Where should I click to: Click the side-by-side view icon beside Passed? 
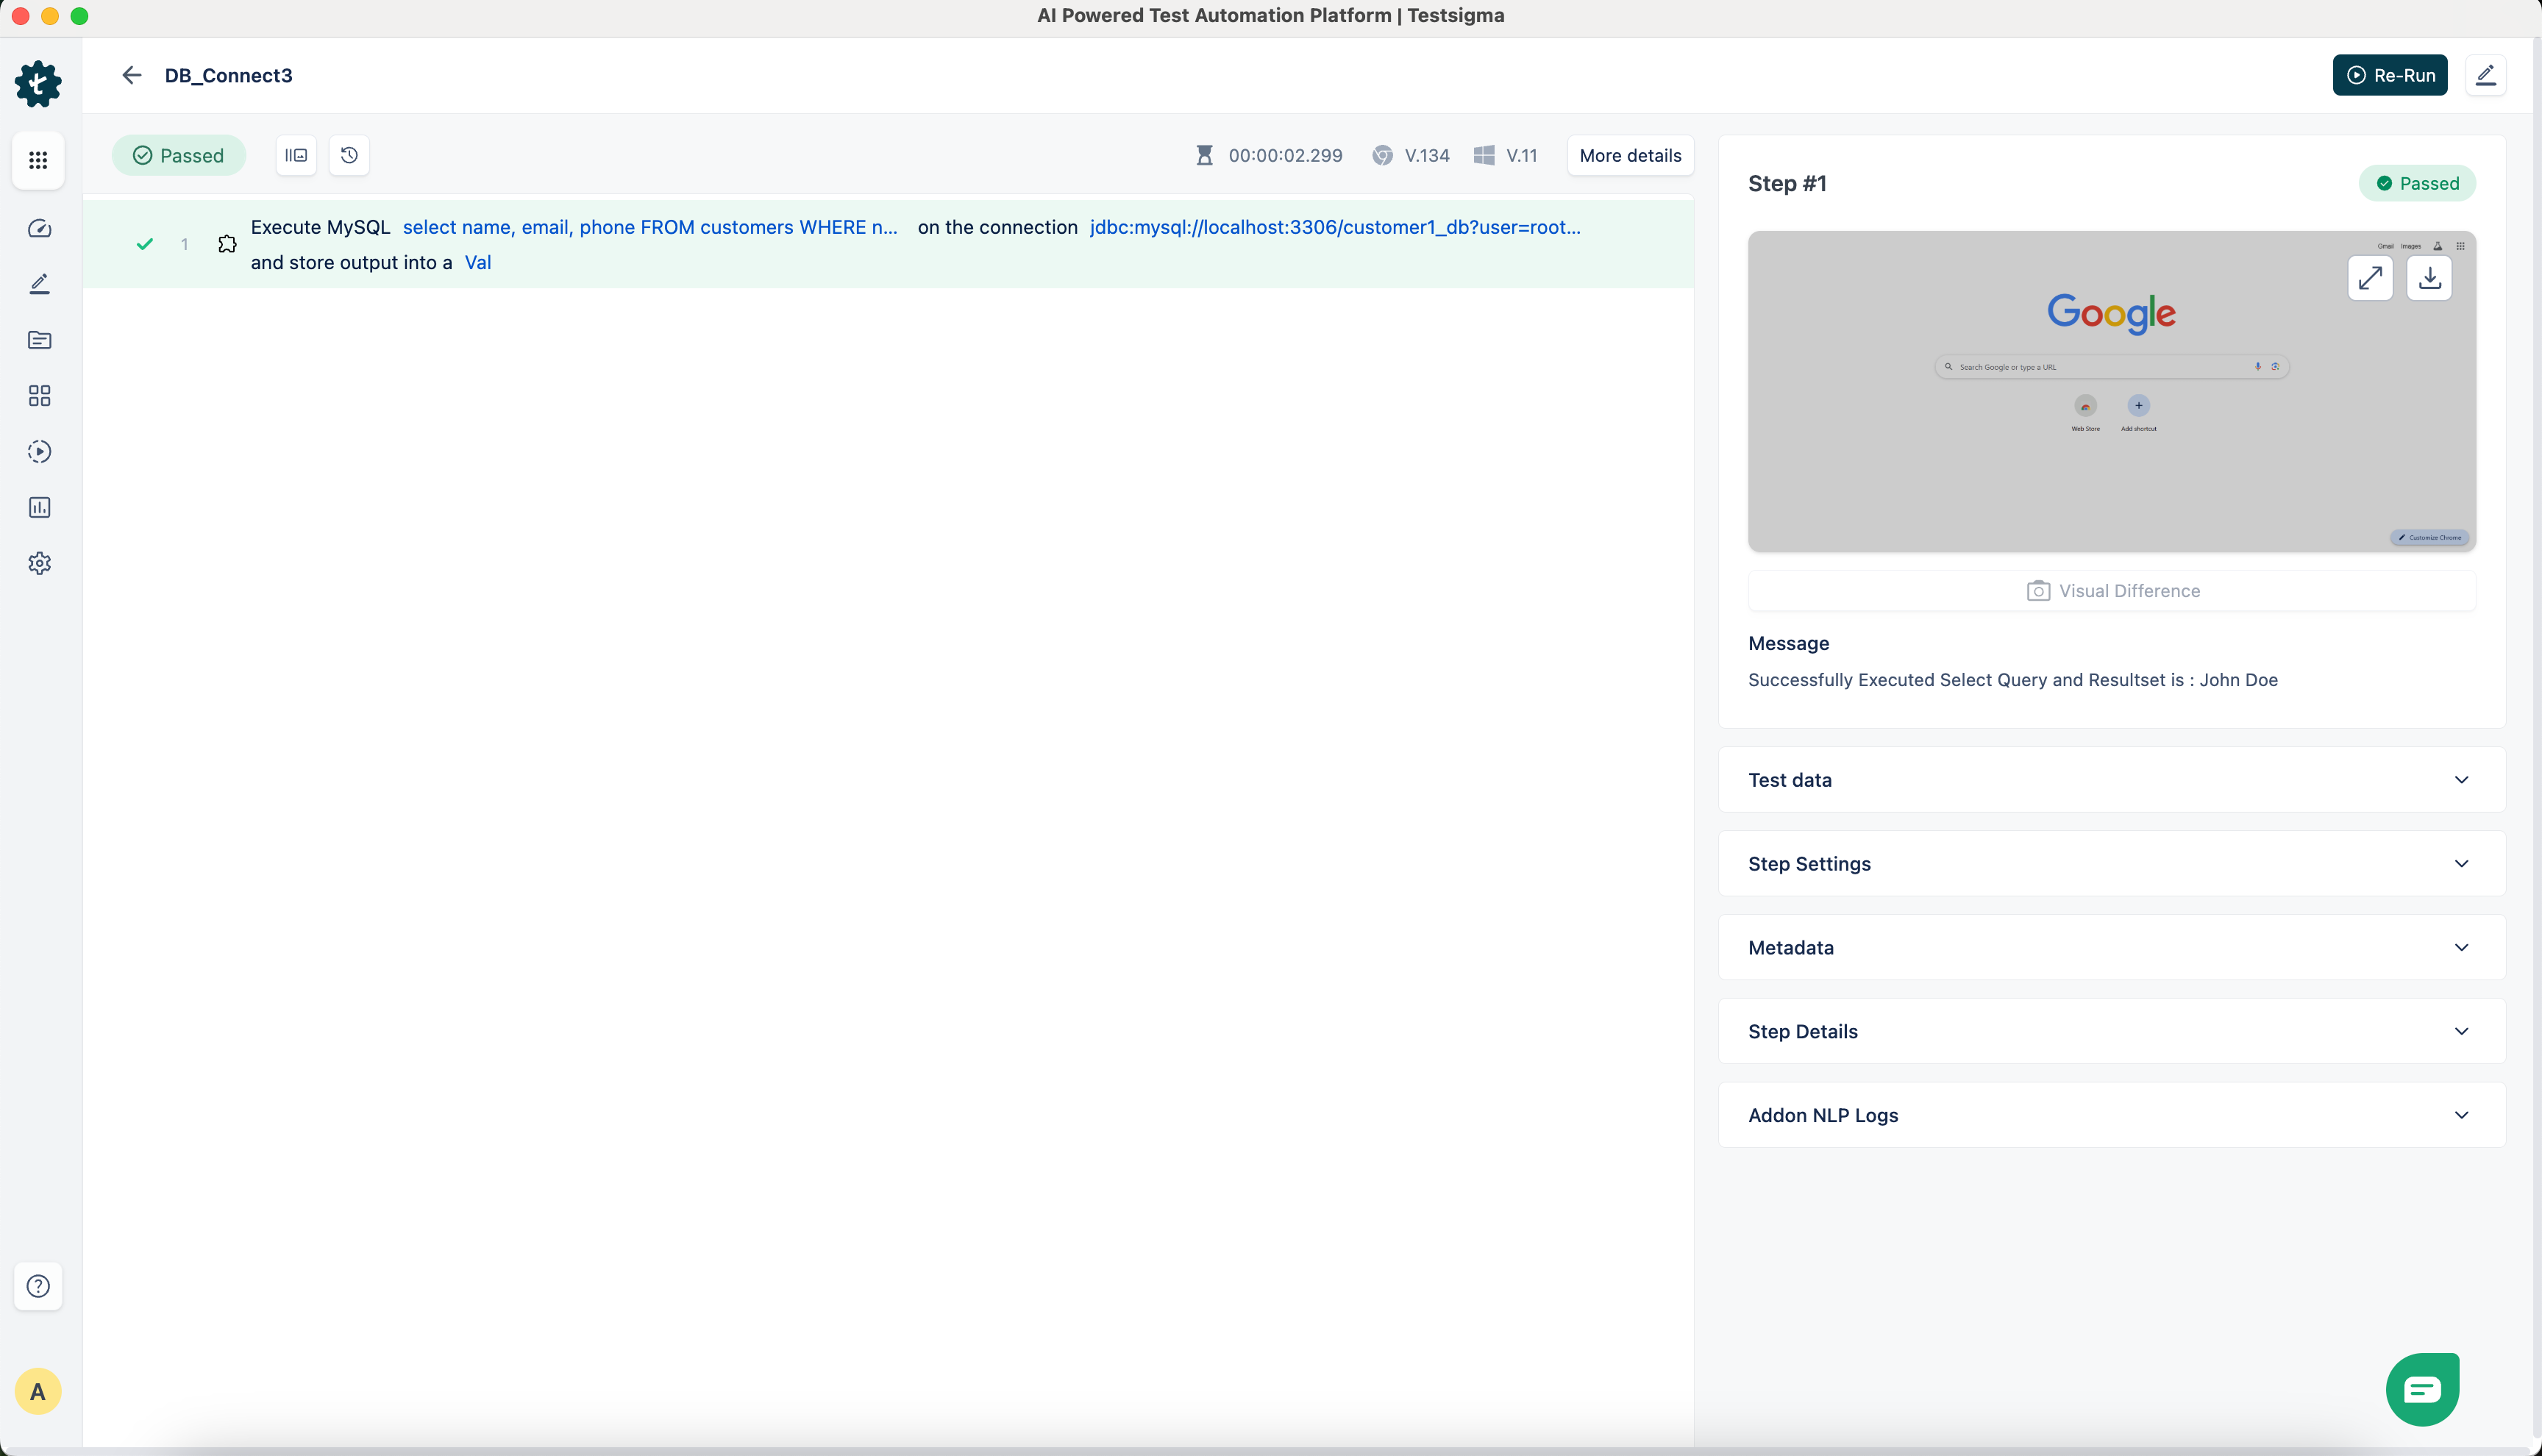point(295,155)
